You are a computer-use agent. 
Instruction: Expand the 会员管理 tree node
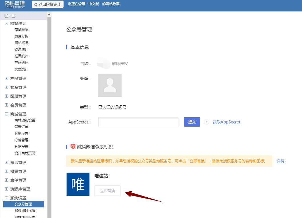[6, 105]
